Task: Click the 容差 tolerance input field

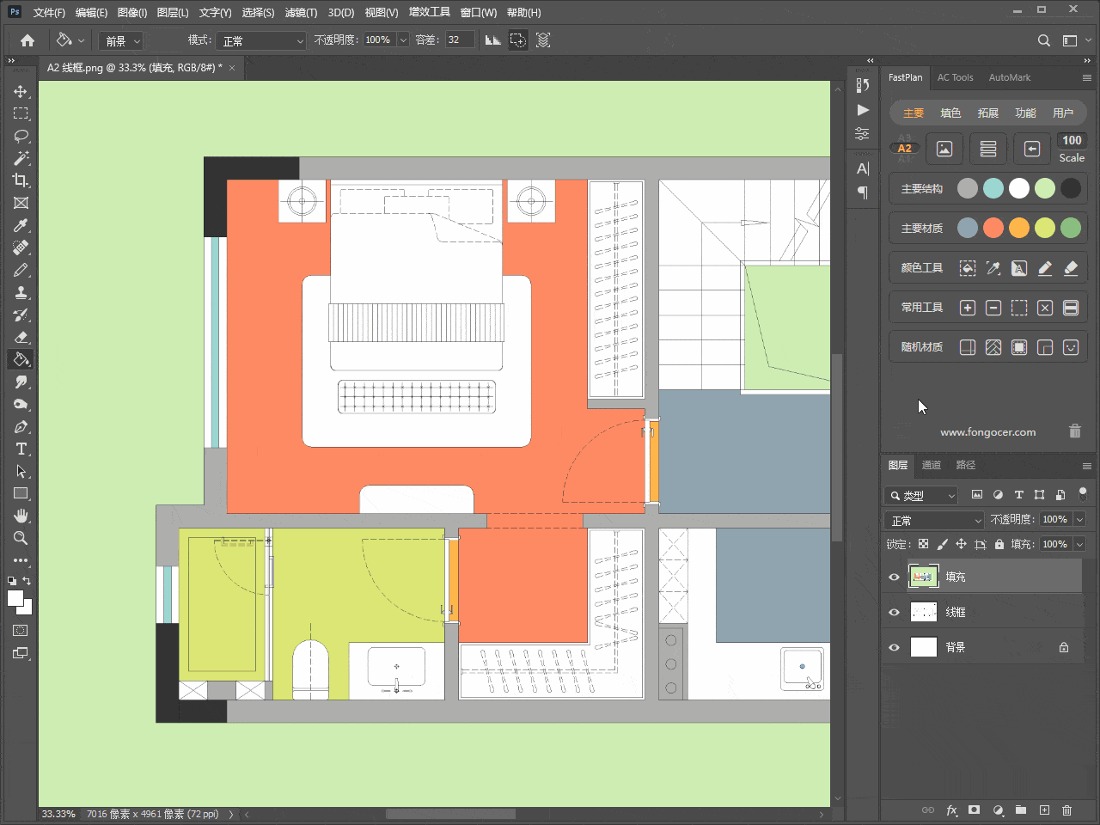Action: (459, 40)
